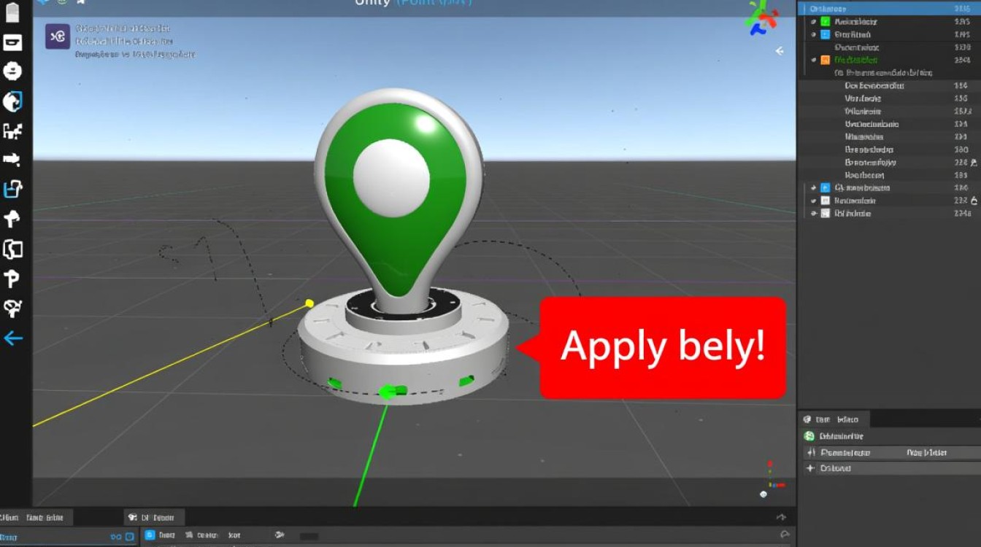Select the round face icon in left toolbar

coord(12,71)
